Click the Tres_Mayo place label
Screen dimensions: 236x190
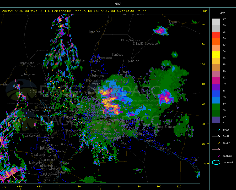[x=95, y=70]
